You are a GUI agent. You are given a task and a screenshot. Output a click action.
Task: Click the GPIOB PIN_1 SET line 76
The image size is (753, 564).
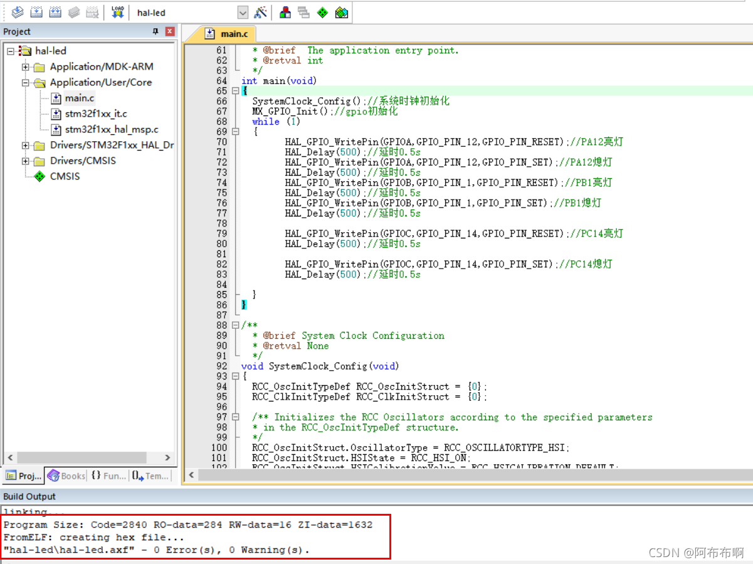[443, 203]
